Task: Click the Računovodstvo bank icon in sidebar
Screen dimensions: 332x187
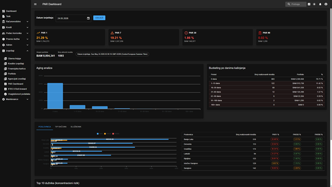Action: (x=4, y=22)
